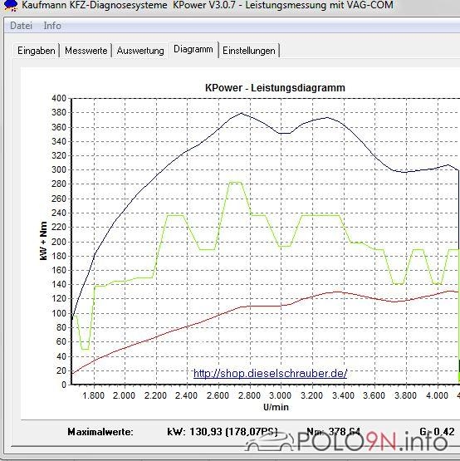Switch to the Auswertung tab
460x461 pixels.
click(140, 51)
